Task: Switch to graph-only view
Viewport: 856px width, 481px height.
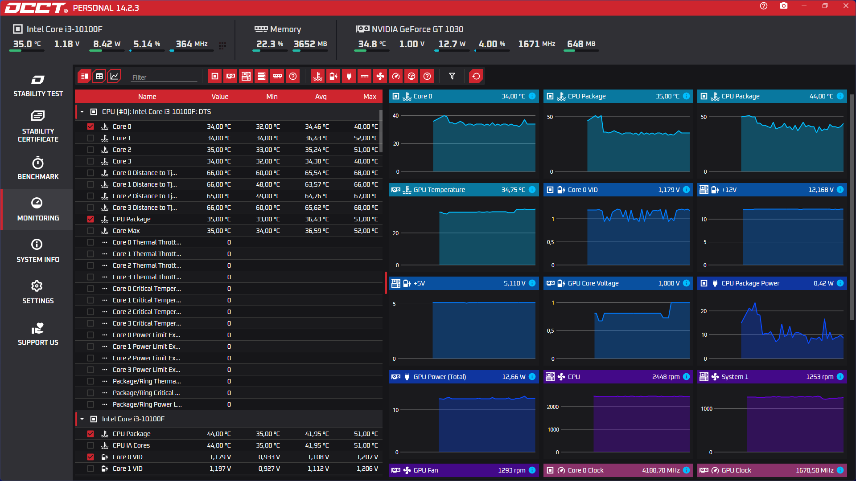Action: pyautogui.click(x=114, y=76)
